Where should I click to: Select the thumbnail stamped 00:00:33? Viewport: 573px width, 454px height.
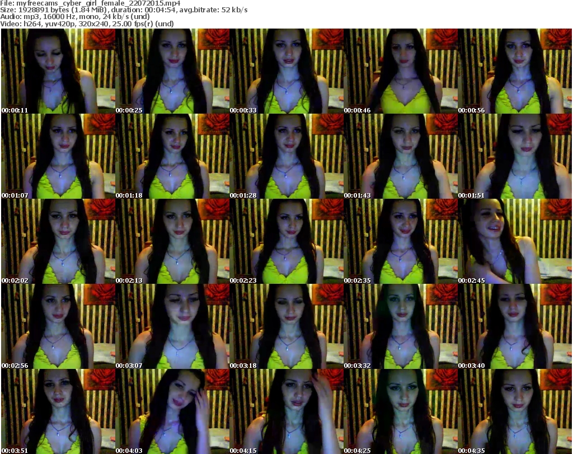[286, 71]
